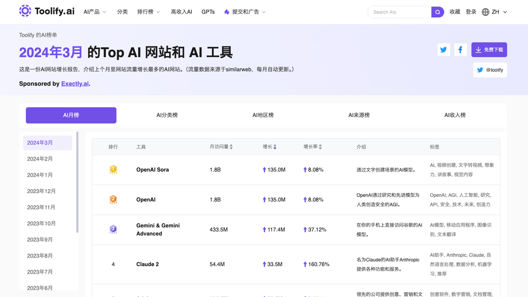Viewport: 528px width, 297px height.
Task: Open the 分类 menu item
Action: click(122, 12)
